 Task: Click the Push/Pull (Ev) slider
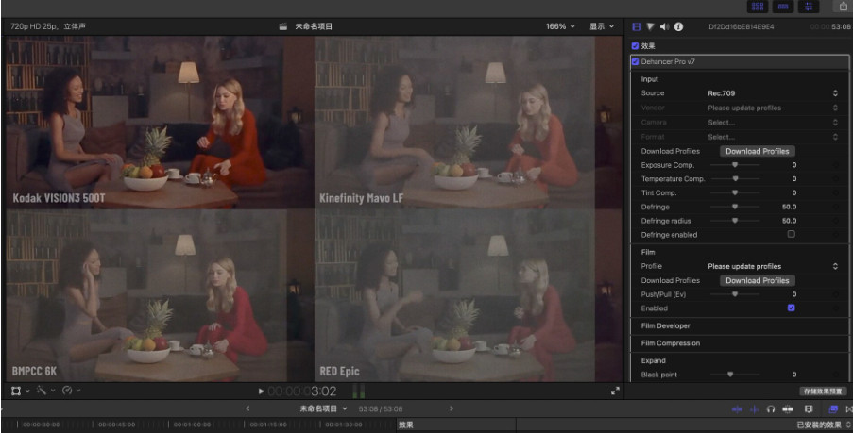[x=735, y=294]
